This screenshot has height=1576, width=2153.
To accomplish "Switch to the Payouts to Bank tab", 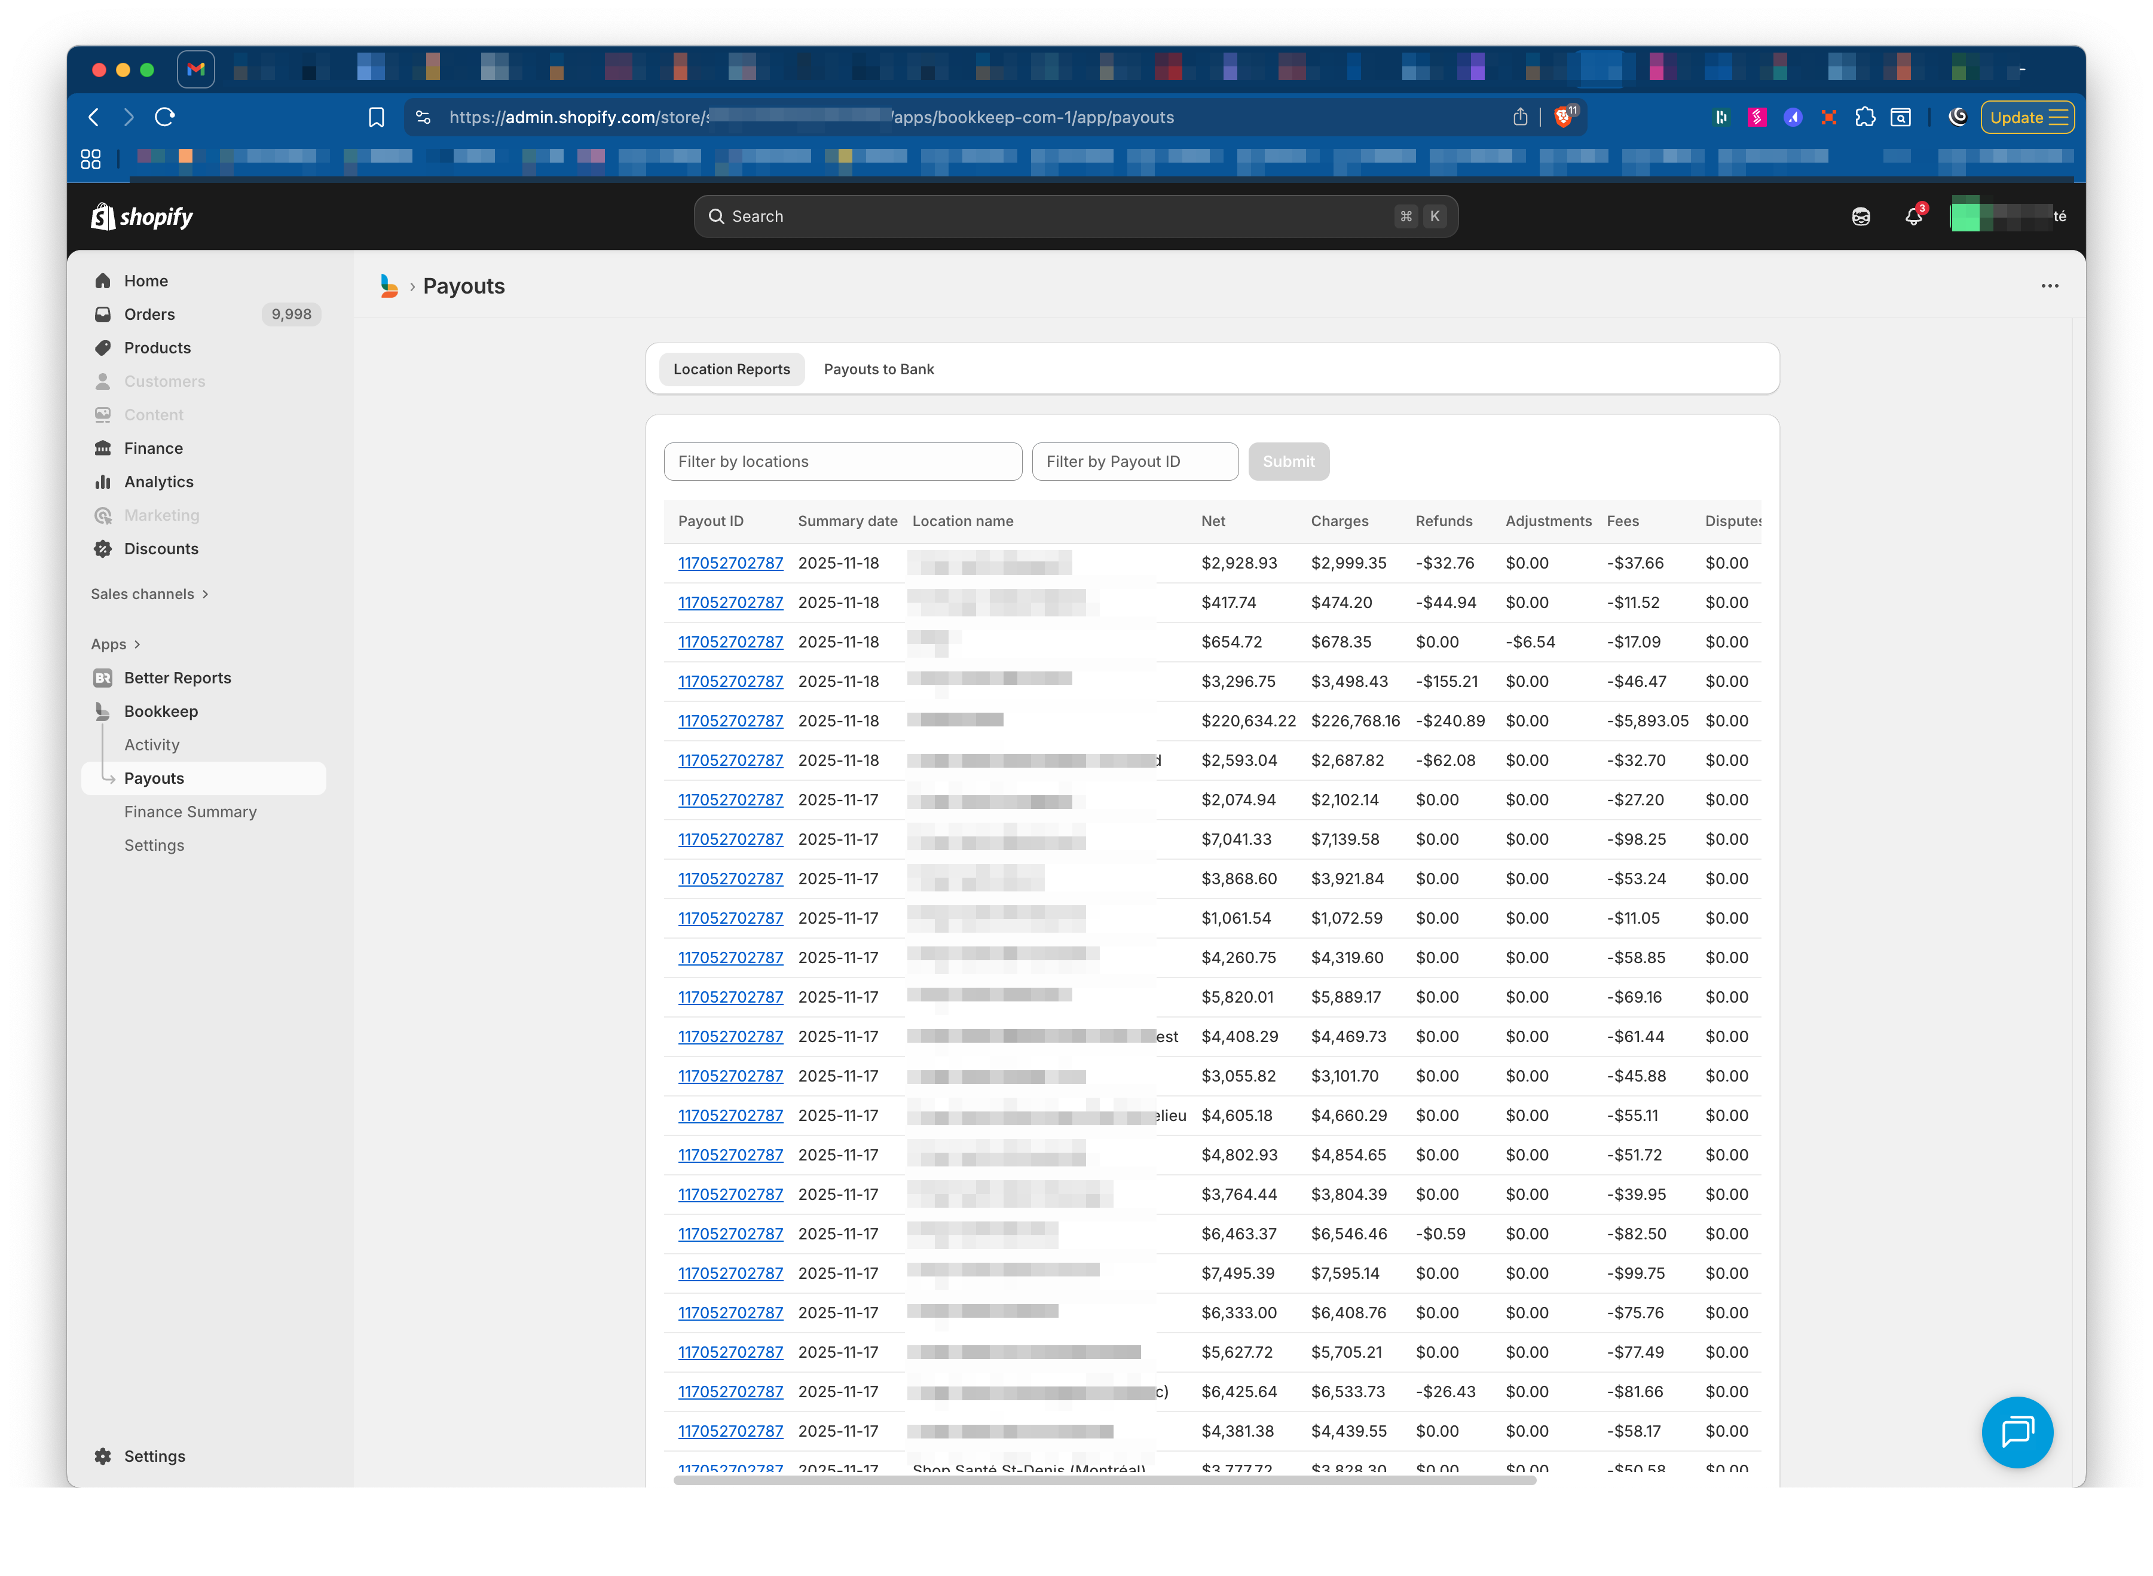I will 879,369.
